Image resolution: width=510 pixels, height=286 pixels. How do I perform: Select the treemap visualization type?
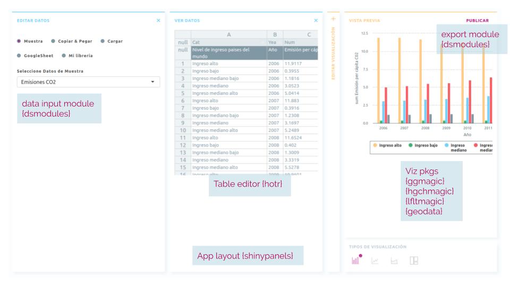coord(413,261)
